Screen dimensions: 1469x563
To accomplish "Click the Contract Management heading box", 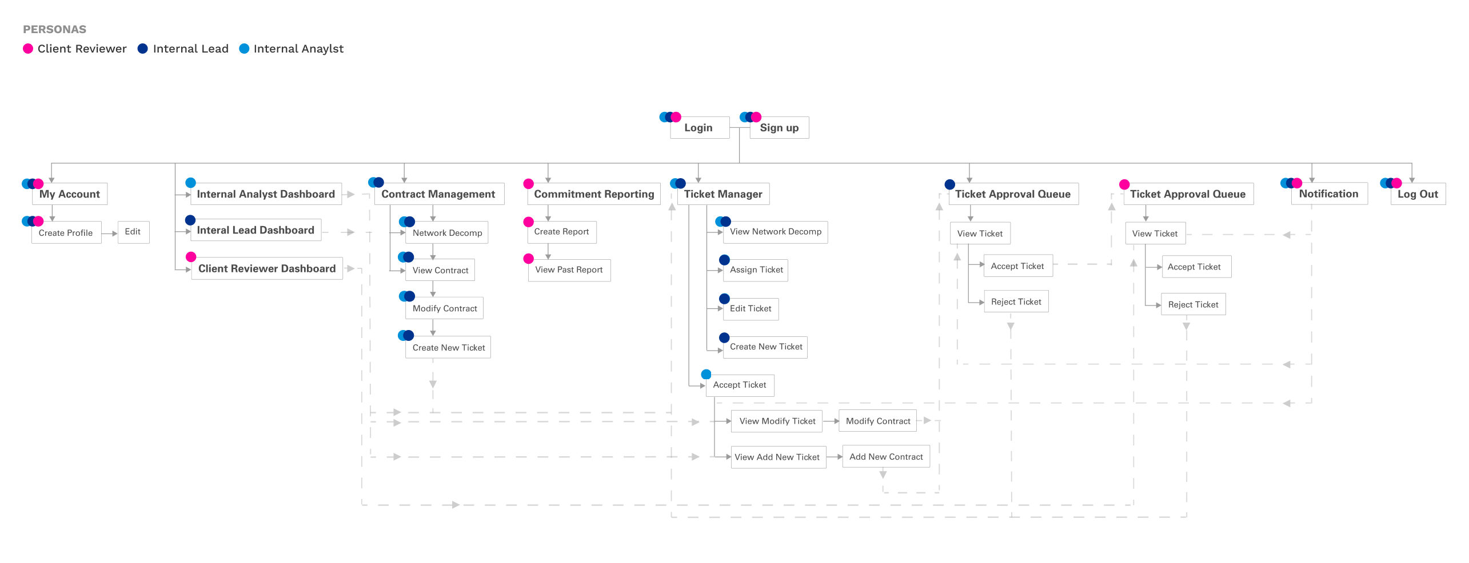I will point(439,194).
